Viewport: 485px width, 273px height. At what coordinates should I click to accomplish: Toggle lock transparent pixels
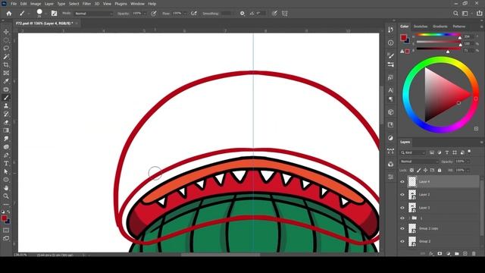[411, 170]
